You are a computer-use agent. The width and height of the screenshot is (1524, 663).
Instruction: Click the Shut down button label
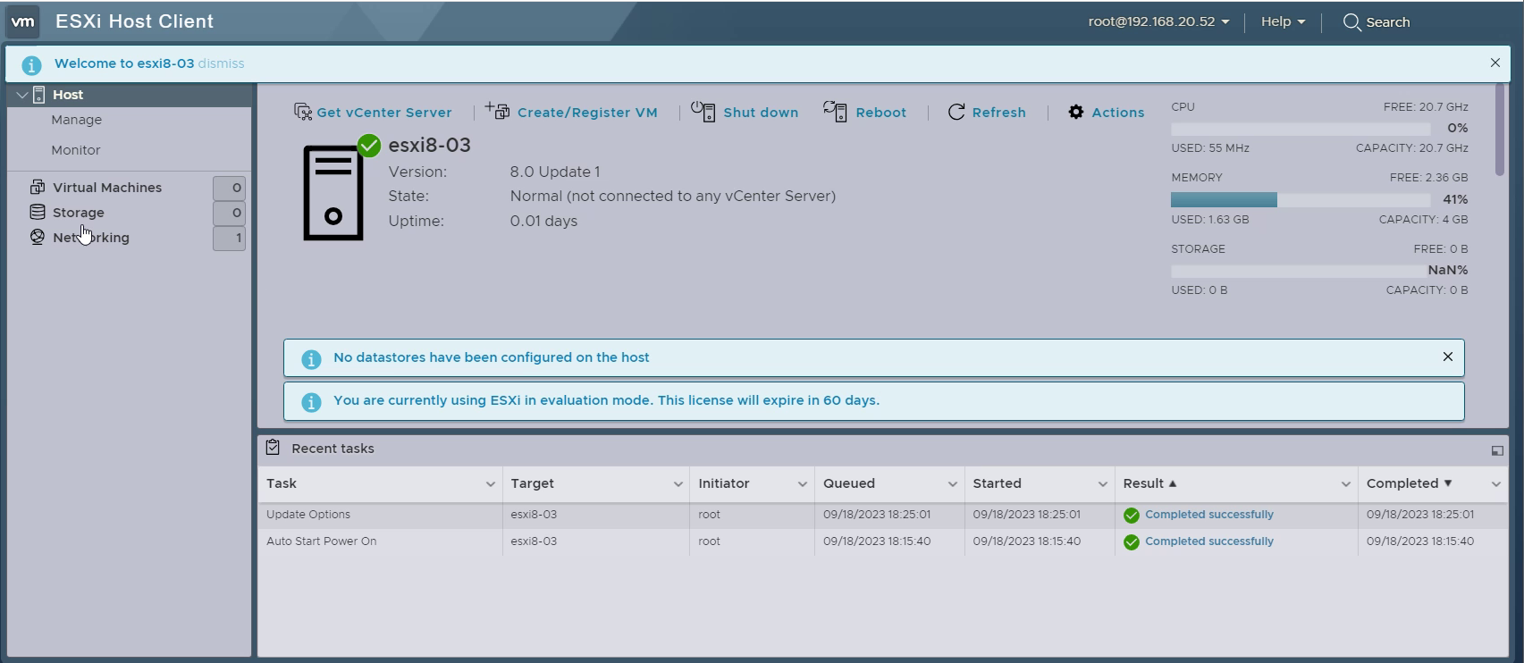click(761, 113)
